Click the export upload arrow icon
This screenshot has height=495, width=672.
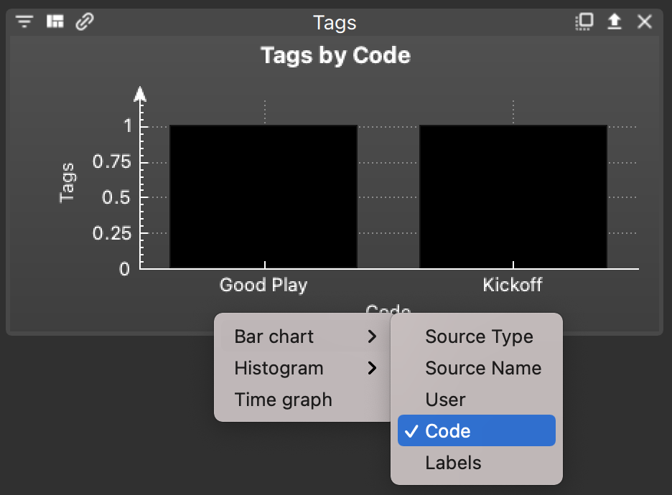pyautogui.click(x=615, y=22)
